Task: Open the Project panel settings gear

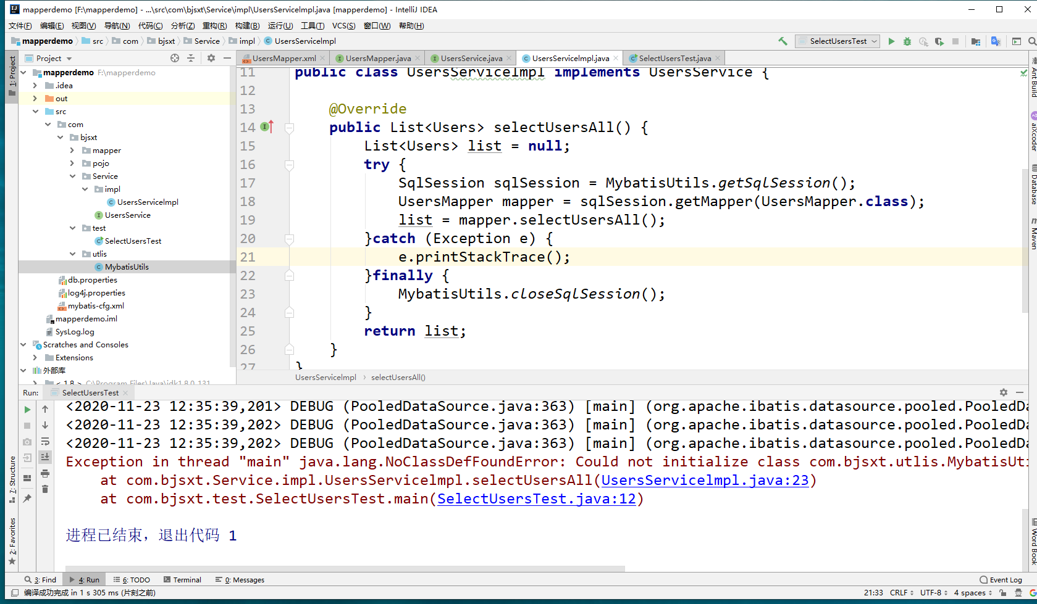Action: [211, 58]
